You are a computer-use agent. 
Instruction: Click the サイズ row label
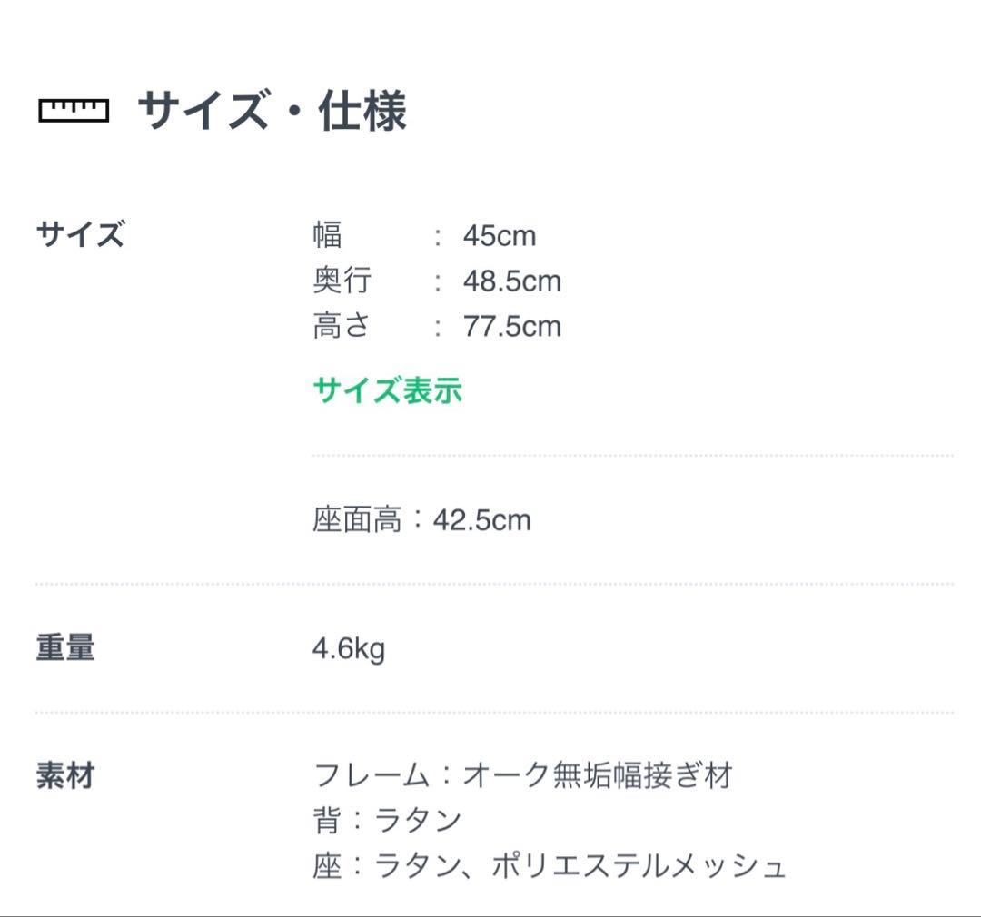click(x=80, y=235)
